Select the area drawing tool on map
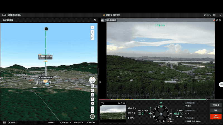 [92, 38]
